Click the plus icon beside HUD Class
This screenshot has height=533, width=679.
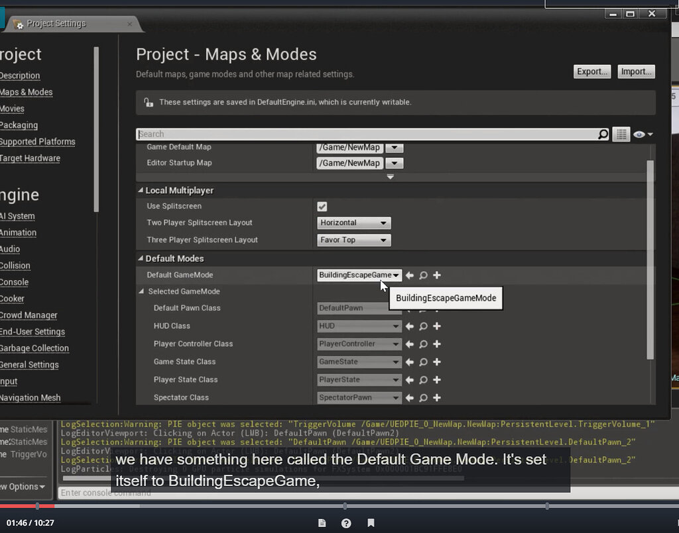tap(436, 326)
